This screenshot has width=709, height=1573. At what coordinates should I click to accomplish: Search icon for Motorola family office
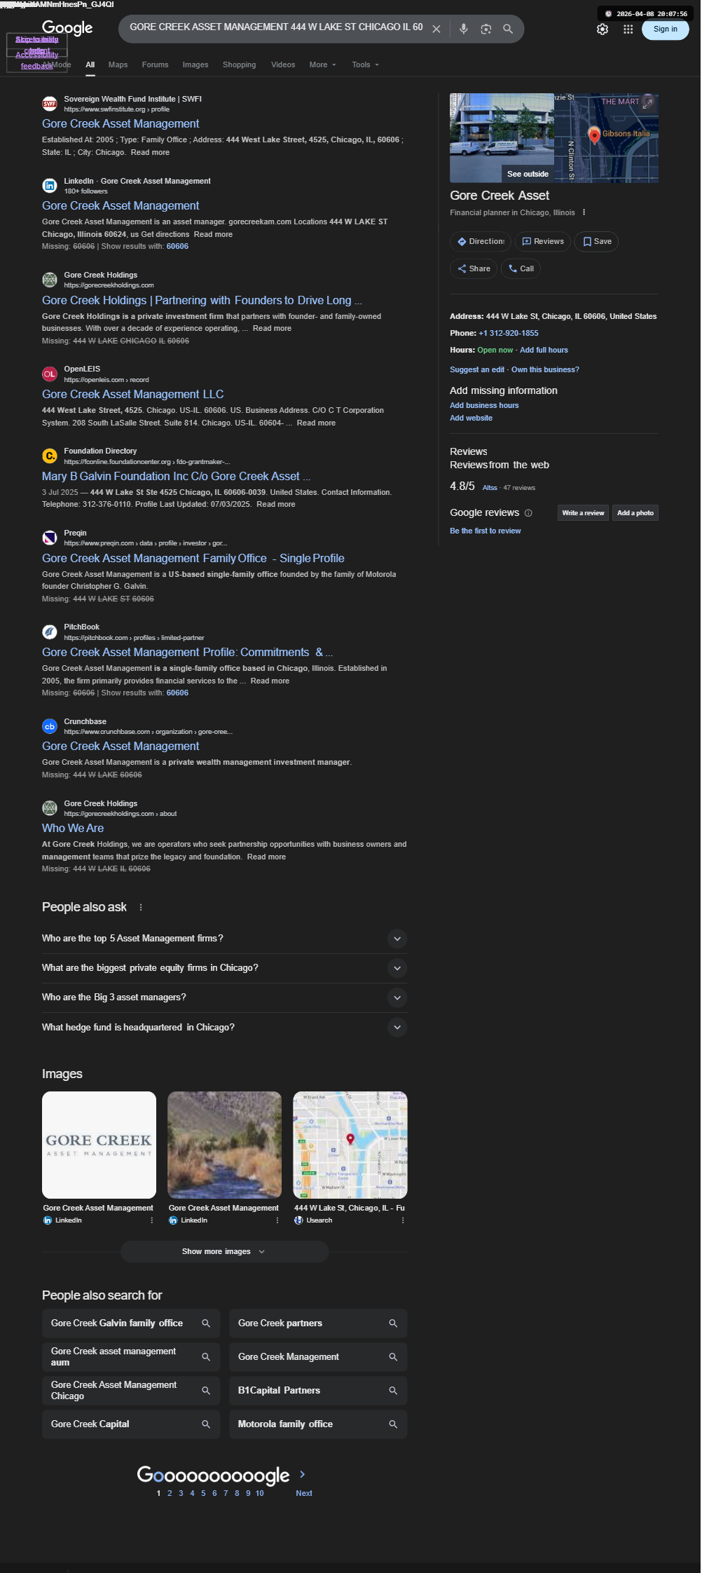393,1424
